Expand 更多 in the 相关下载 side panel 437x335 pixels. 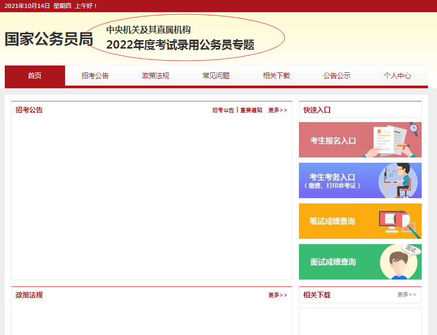pyautogui.click(x=406, y=295)
